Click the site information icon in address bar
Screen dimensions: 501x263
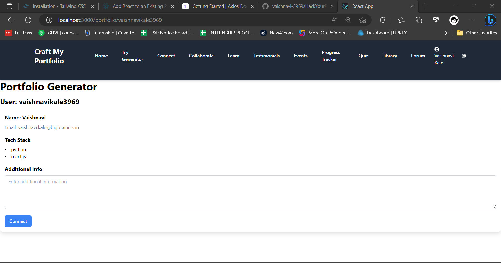[x=49, y=20]
